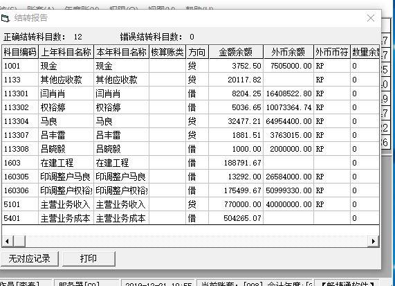The height and width of the screenshot is (286, 395).
Task: Click the amount 3752.50
Action: pos(246,66)
